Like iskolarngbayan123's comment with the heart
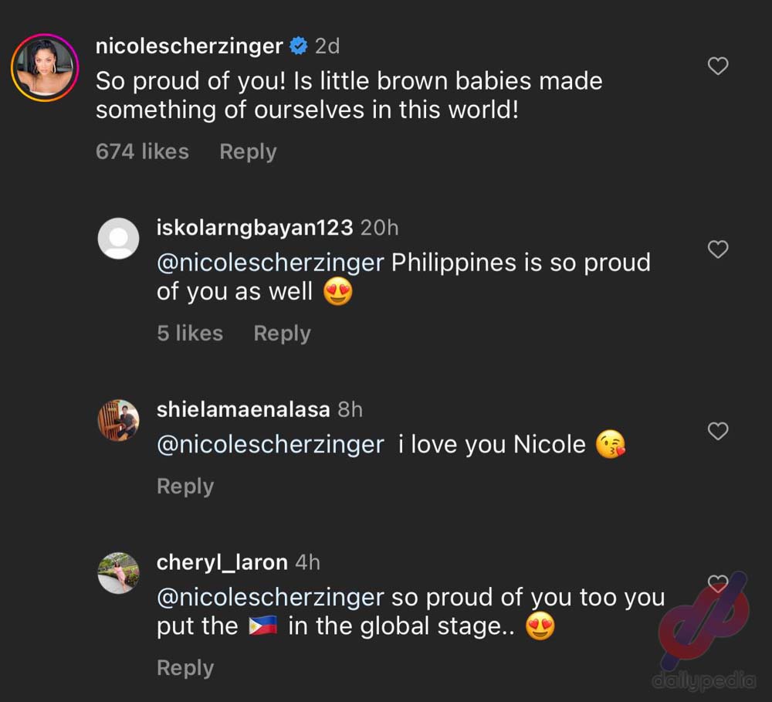The height and width of the screenshot is (702, 772). (718, 249)
